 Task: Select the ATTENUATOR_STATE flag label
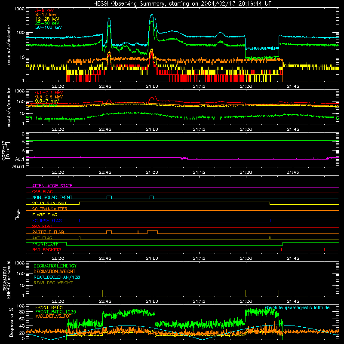52,186
